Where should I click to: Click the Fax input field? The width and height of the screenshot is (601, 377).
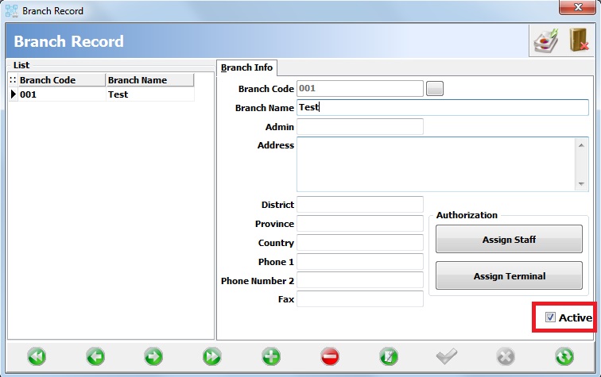coord(360,299)
